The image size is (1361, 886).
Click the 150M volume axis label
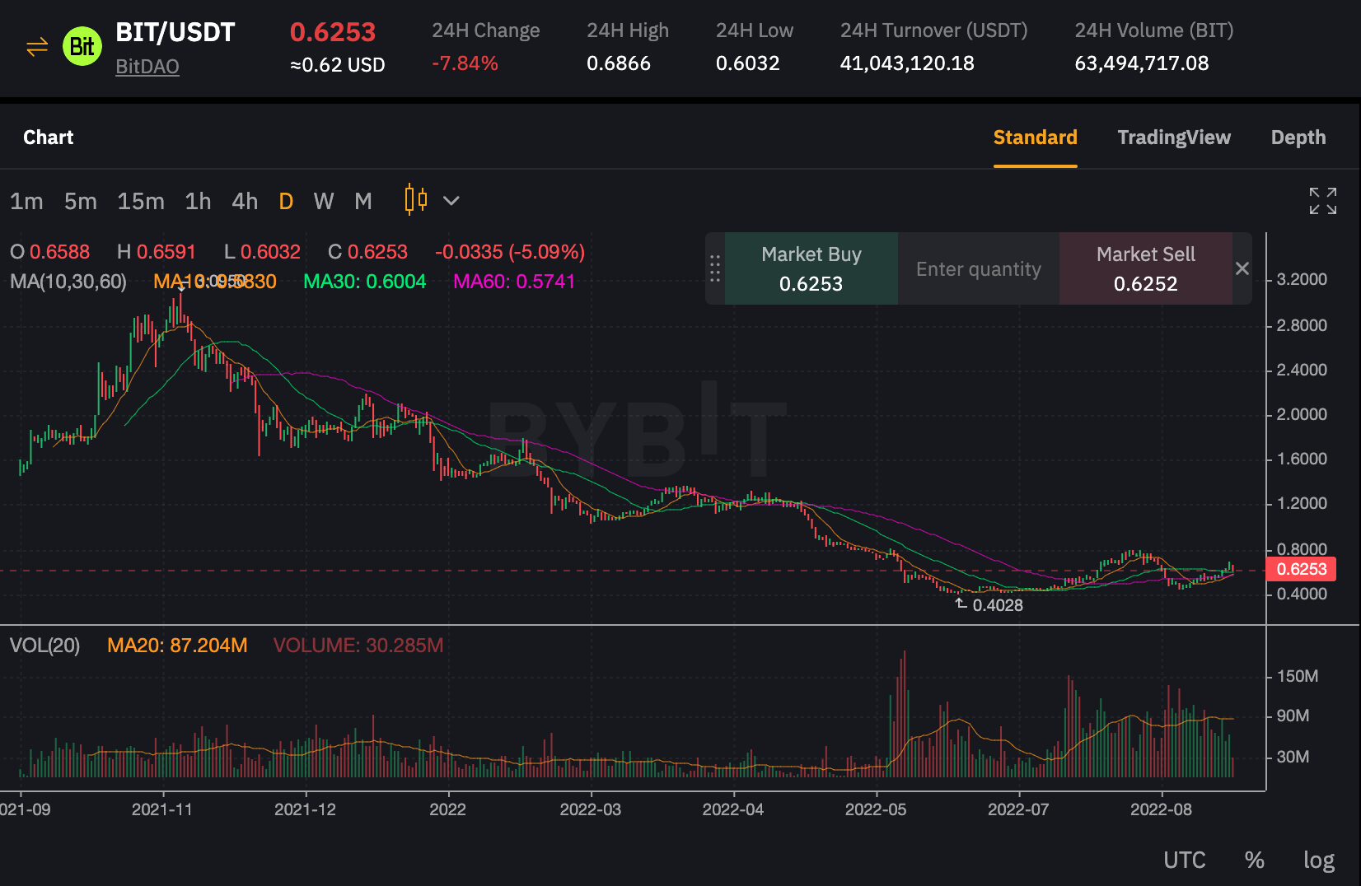[1298, 676]
